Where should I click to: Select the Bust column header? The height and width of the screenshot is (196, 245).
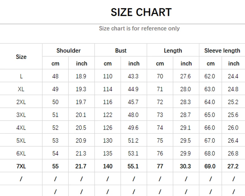tap(121, 50)
